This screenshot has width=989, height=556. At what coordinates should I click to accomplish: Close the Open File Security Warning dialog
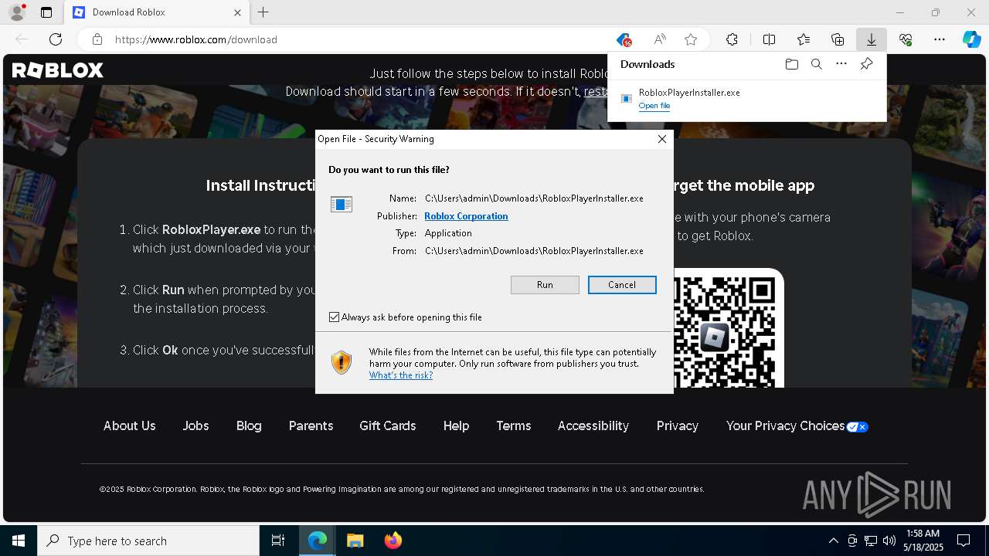click(661, 139)
